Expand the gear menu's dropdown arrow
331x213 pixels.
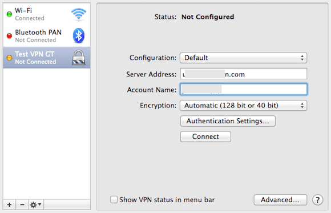(x=40, y=204)
